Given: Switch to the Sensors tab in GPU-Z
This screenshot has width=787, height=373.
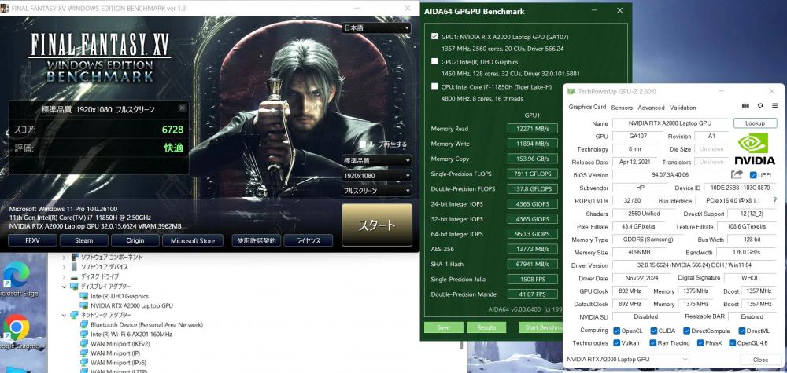Looking at the screenshot, I should (x=622, y=108).
